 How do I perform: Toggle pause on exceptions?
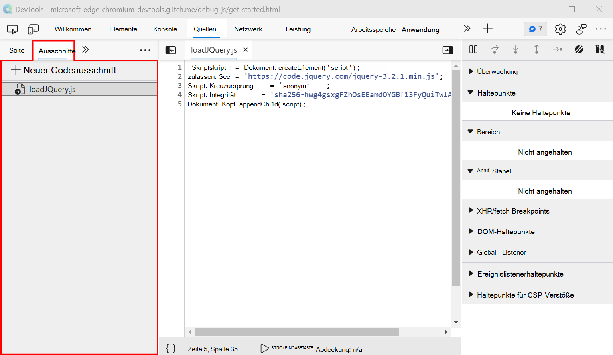coord(599,49)
